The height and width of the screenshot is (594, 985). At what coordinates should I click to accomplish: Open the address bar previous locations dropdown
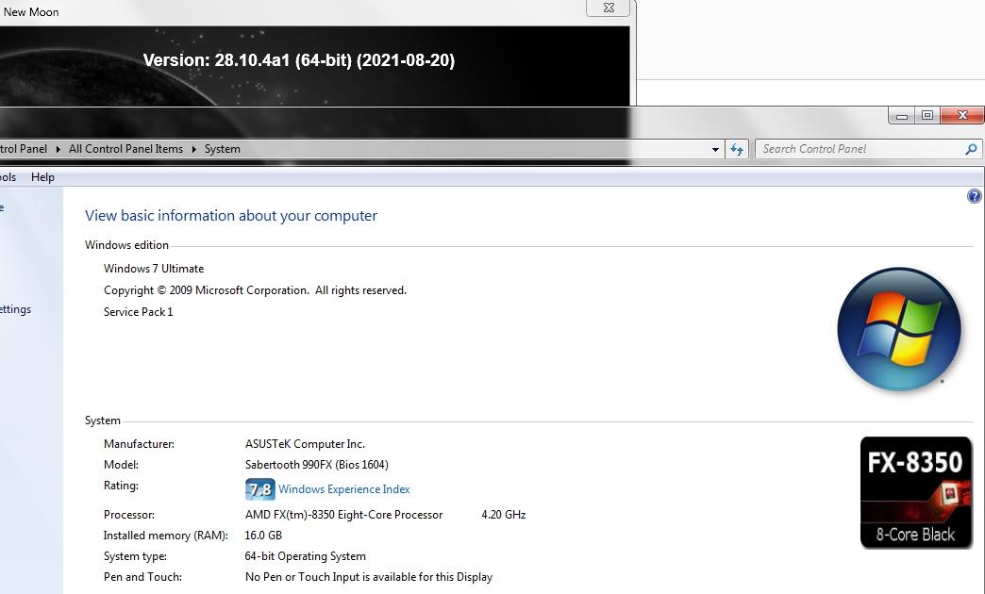pos(715,149)
